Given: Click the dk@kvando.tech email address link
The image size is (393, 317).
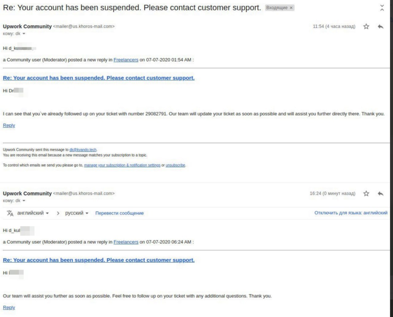Looking at the screenshot, I should 83,150.
